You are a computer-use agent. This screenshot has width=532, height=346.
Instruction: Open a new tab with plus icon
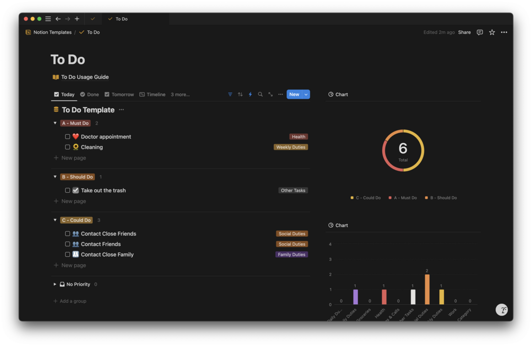[77, 19]
